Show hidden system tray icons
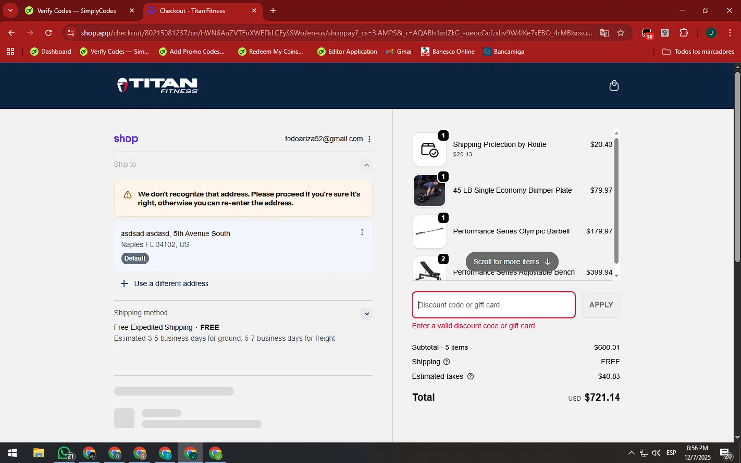741x463 pixels. (x=631, y=453)
